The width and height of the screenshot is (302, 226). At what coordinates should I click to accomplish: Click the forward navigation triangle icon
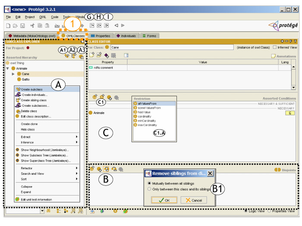tap(123, 25)
